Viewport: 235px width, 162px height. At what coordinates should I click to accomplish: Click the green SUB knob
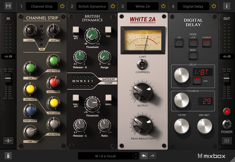pyautogui.click(x=30, y=68)
